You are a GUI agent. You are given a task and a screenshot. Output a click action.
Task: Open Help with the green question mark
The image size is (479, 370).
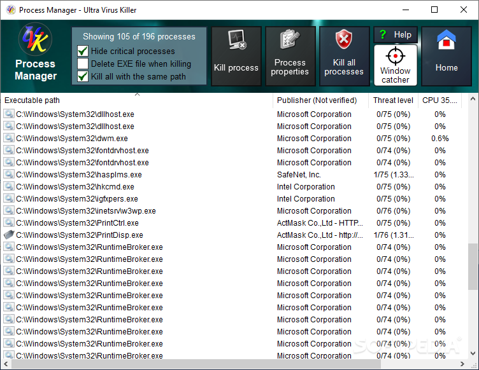396,35
